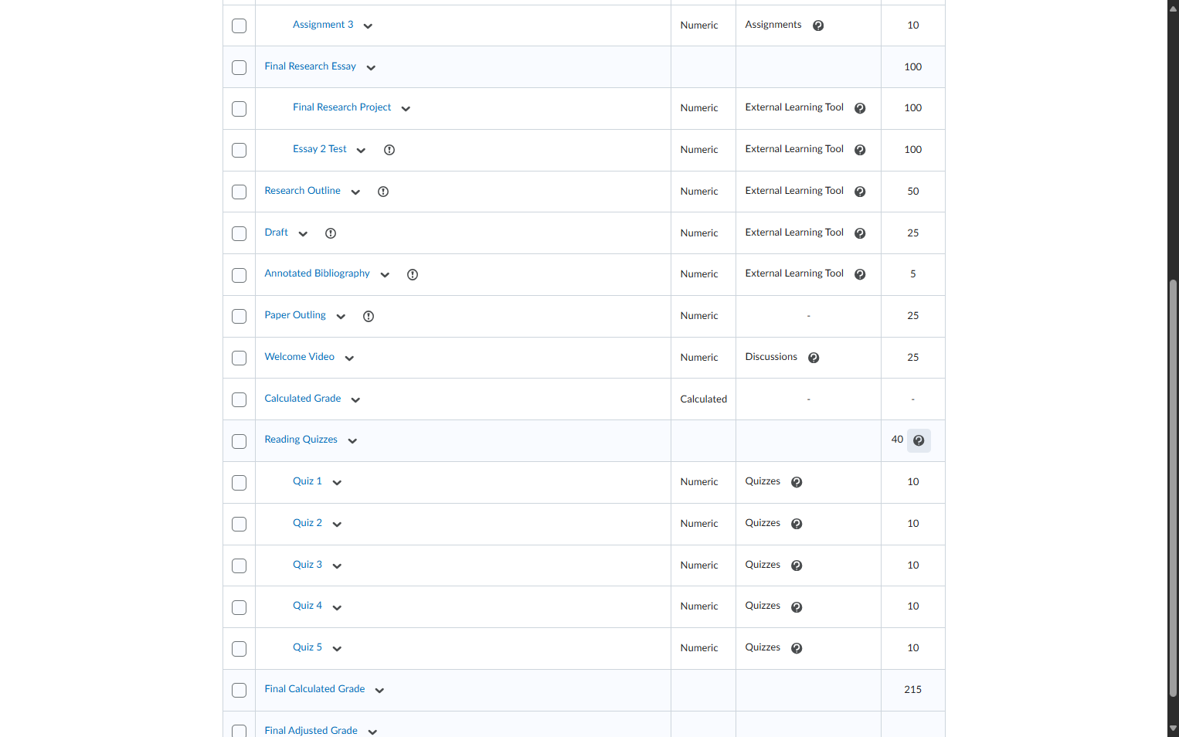The width and height of the screenshot is (1179, 737).
Task: Click the scrollbar down arrow
Action: pos(1173,729)
